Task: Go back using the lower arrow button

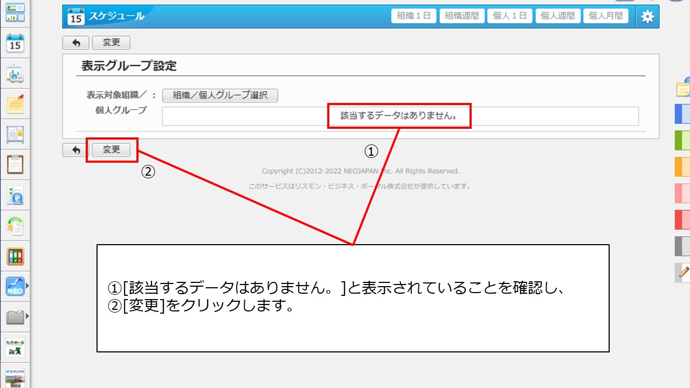Action: 76,150
